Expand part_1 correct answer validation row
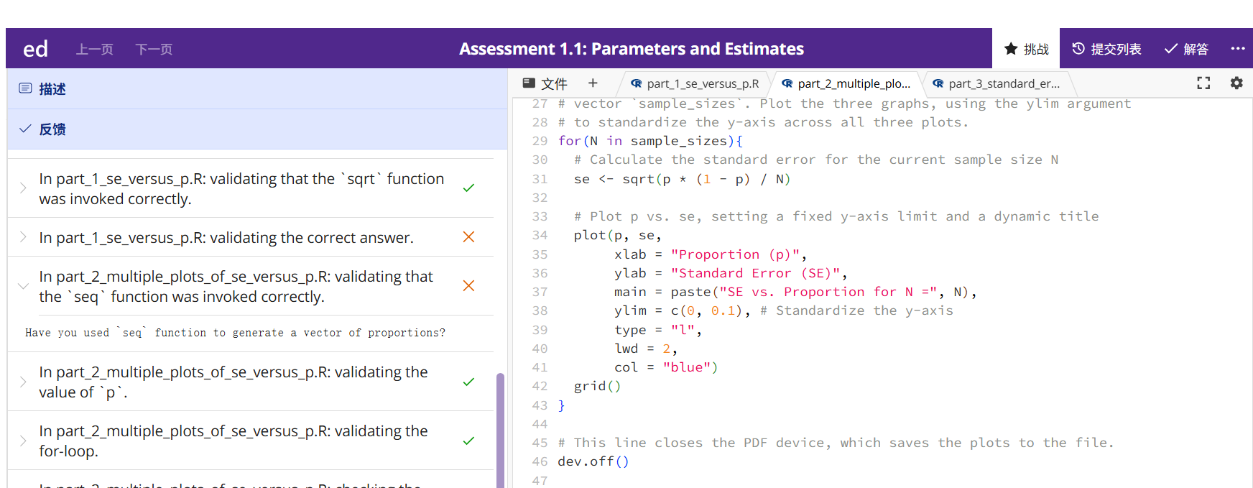The image size is (1253, 488). point(251,237)
